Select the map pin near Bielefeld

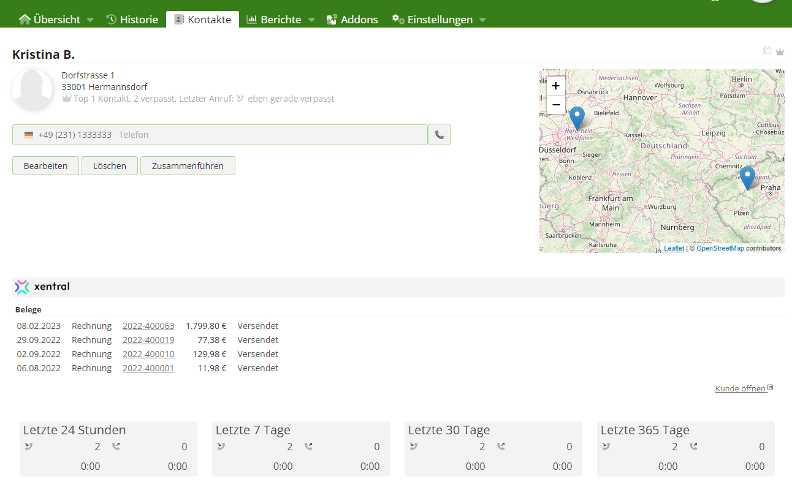(x=577, y=117)
